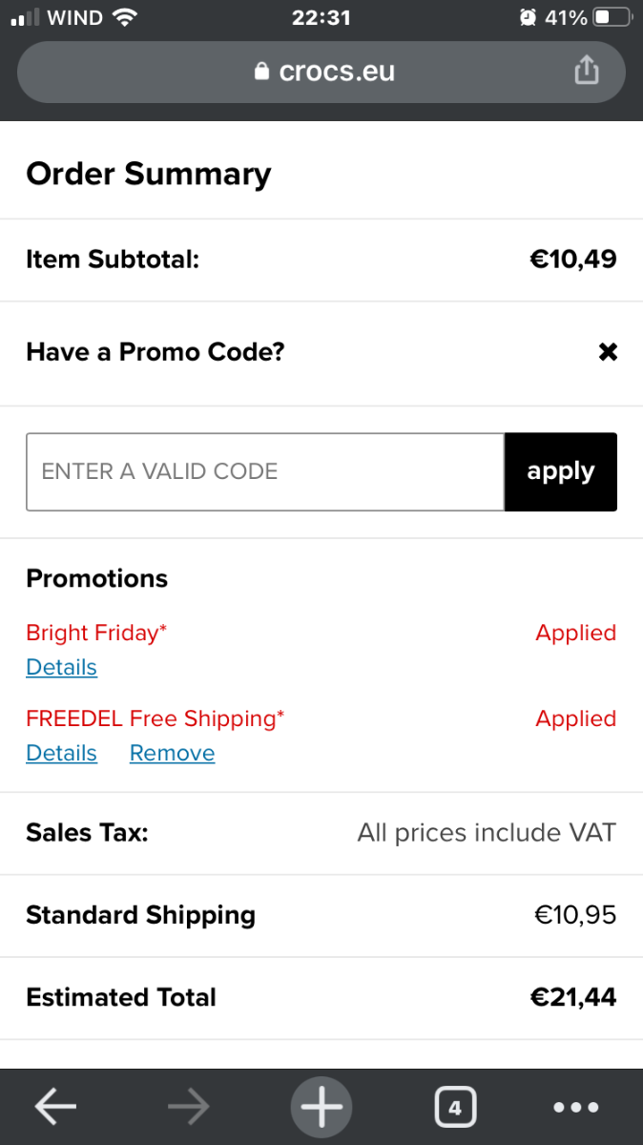
Task: Remove the FREEDEL Free Shipping promotion
Action: 173,753
